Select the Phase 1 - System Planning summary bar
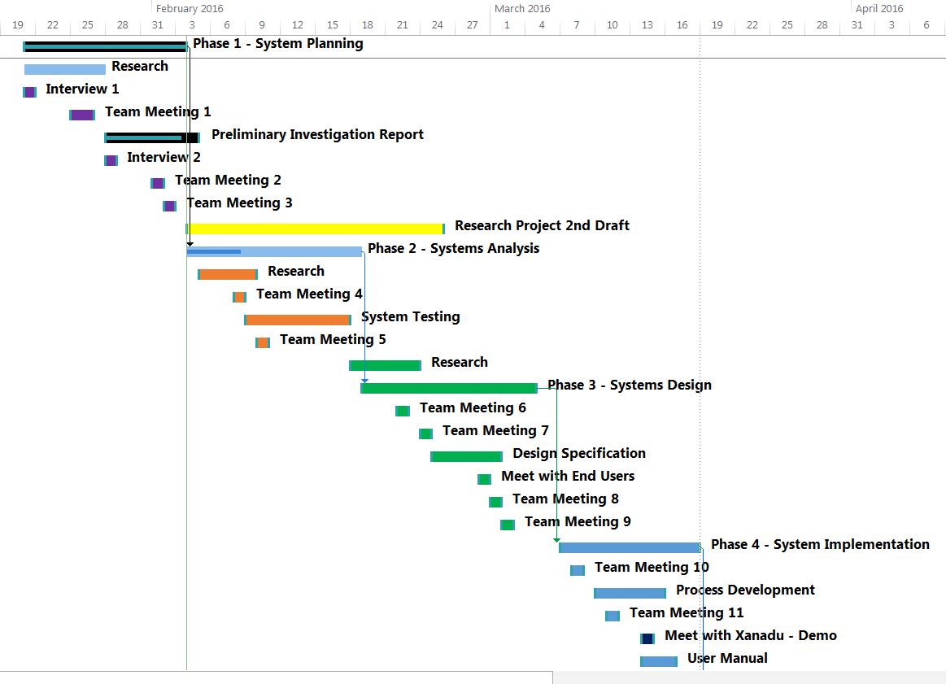 (104, 46)
